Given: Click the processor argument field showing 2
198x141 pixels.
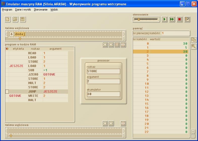Looking at the screenshot, I should (104, 81).
